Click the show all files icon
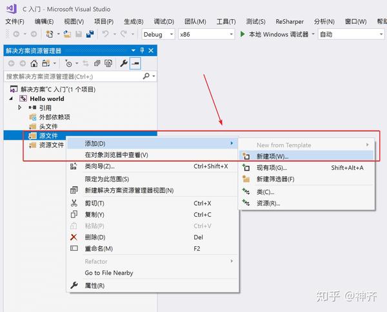Image resolution: width=387 pixels, height=312 pixels. coord(108,64)
